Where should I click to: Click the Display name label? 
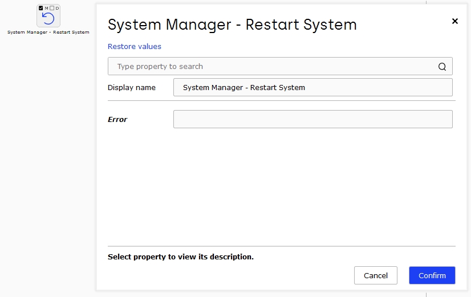coord(132,87)
